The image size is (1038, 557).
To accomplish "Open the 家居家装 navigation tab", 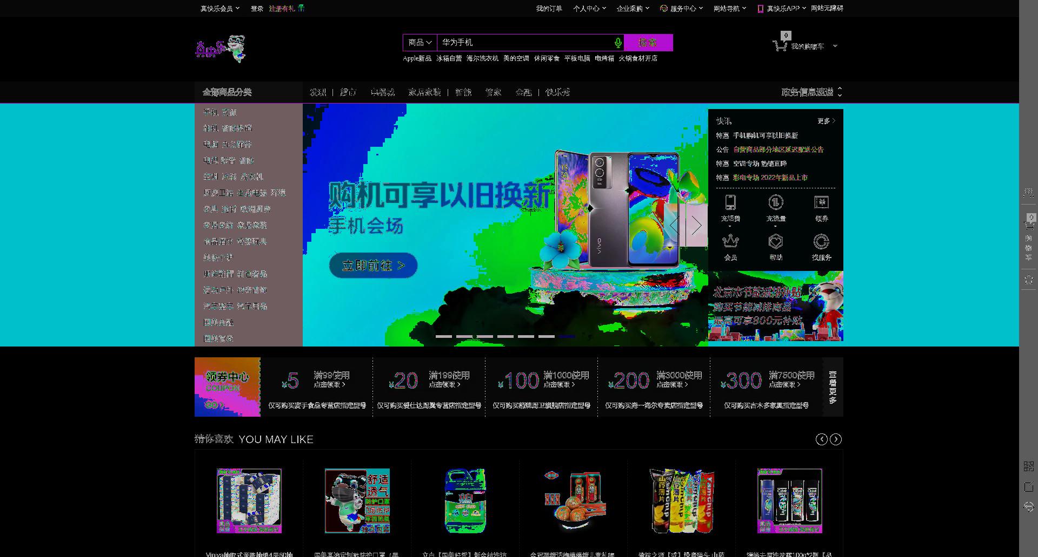I will click(x=424, y=92).
